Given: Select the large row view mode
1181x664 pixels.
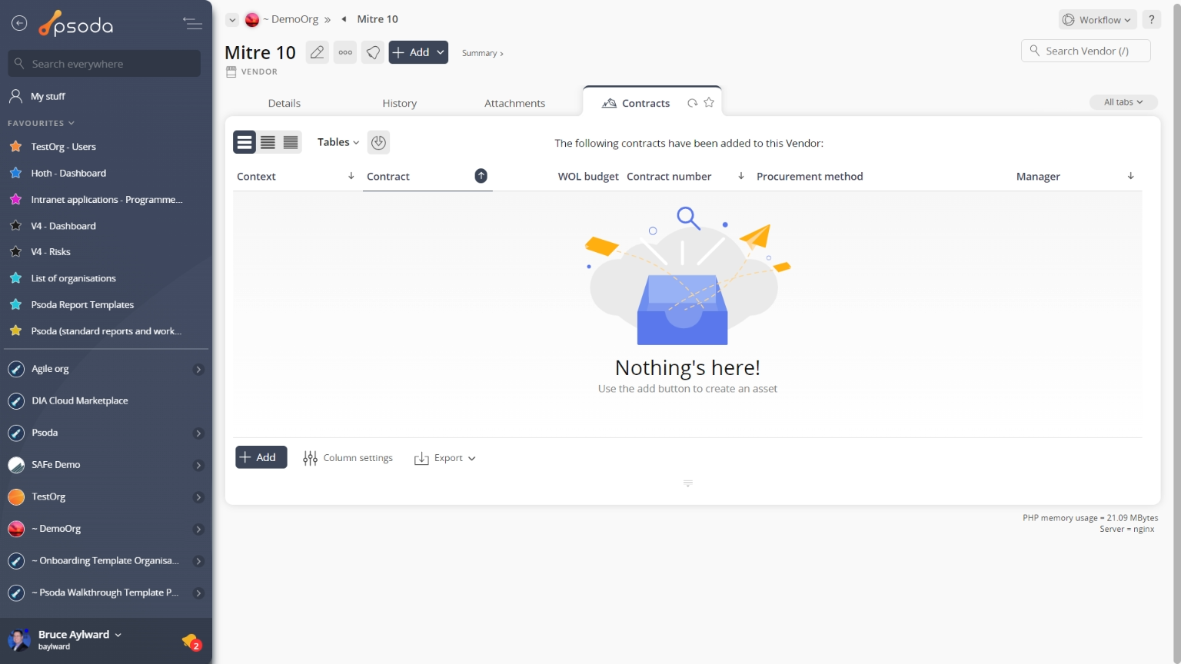Looking at the screenshot, I should coord(245,142).
